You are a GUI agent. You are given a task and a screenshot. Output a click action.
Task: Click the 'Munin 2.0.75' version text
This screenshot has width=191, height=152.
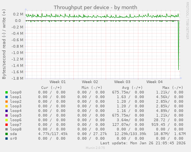tap(95, 148)
